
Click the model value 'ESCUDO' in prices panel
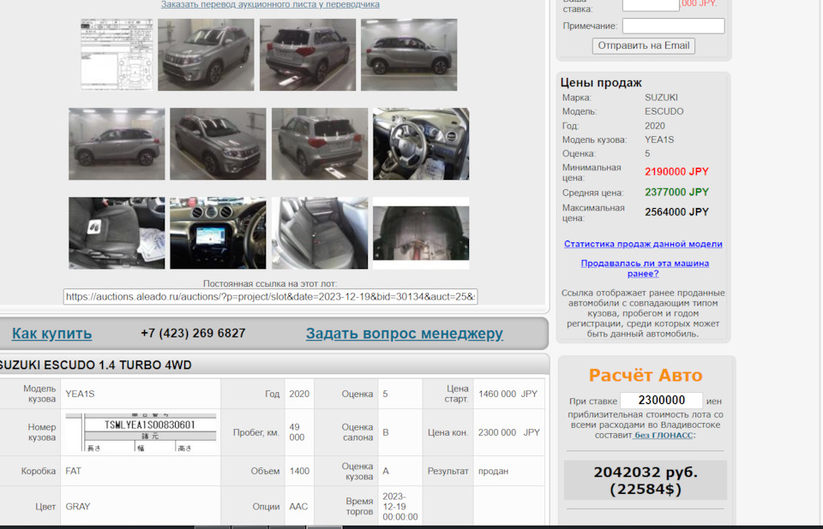[x=664, y=111]
